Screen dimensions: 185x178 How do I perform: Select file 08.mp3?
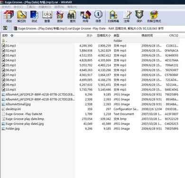11,80
